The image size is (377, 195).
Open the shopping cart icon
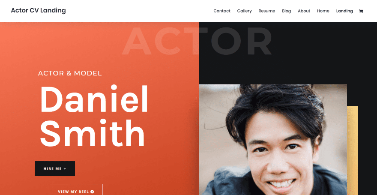(361, 11)
